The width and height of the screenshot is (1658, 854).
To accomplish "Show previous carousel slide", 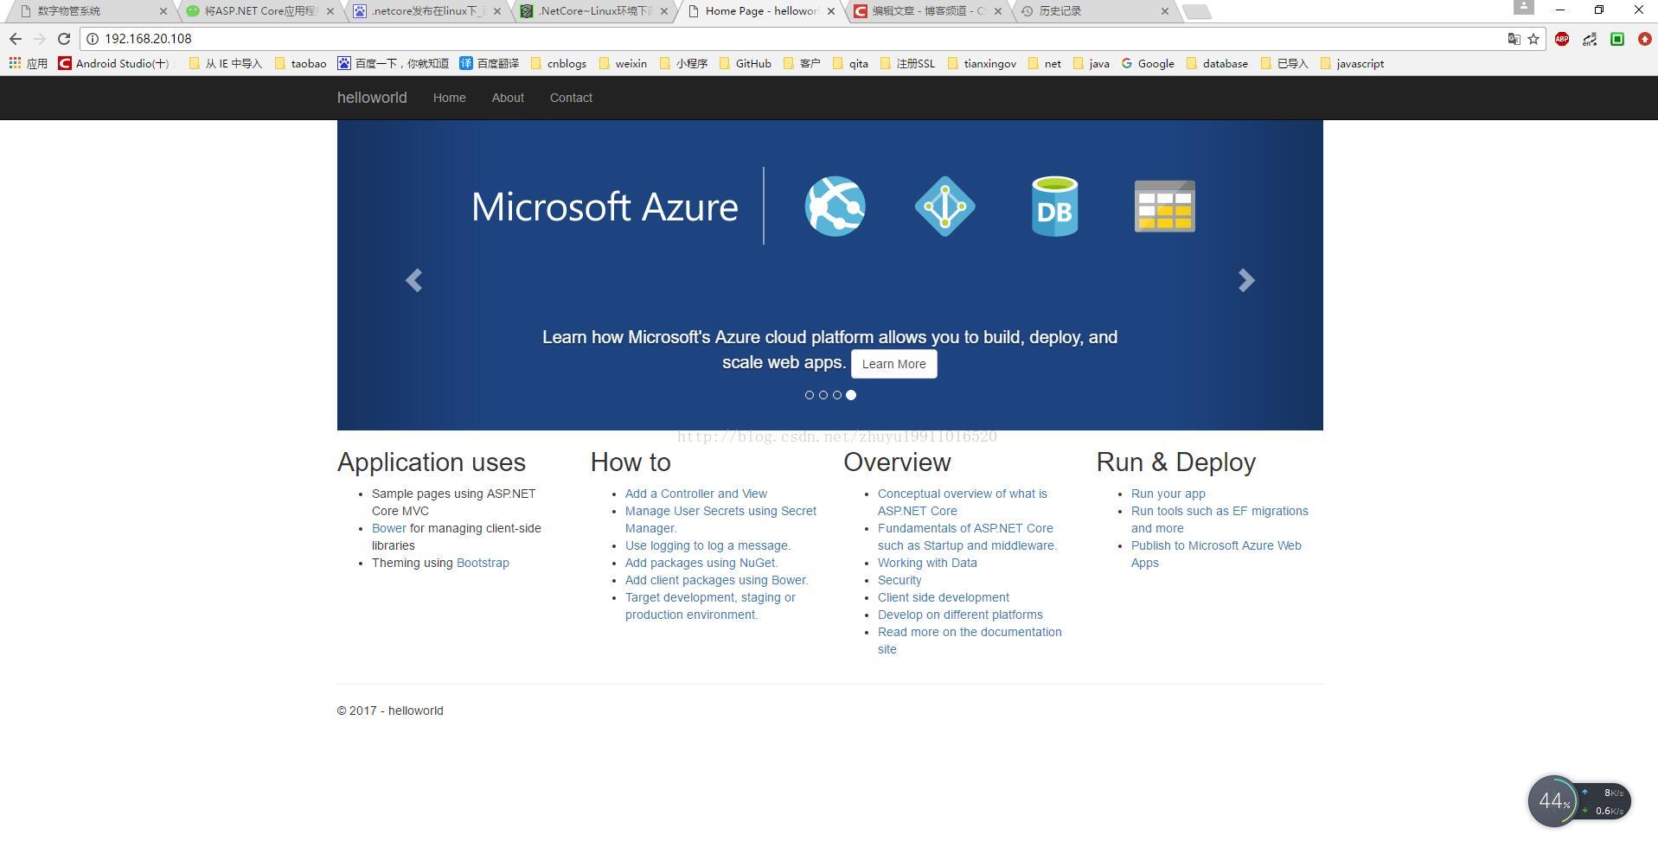I will [414, 280].
